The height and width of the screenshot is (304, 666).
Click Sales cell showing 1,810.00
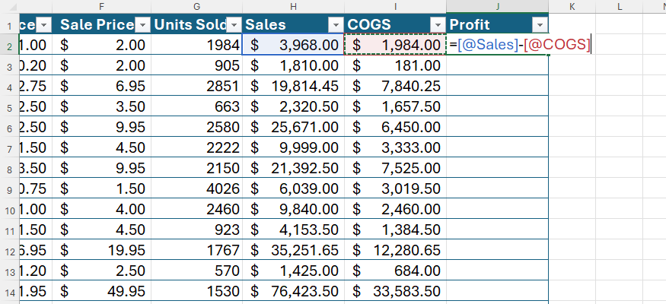[293, 65]
